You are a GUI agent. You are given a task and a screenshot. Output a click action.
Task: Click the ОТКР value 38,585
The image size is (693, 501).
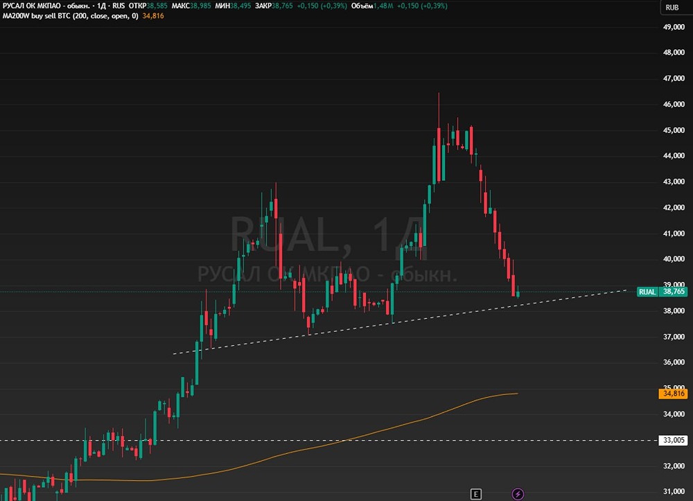(157, 6)
